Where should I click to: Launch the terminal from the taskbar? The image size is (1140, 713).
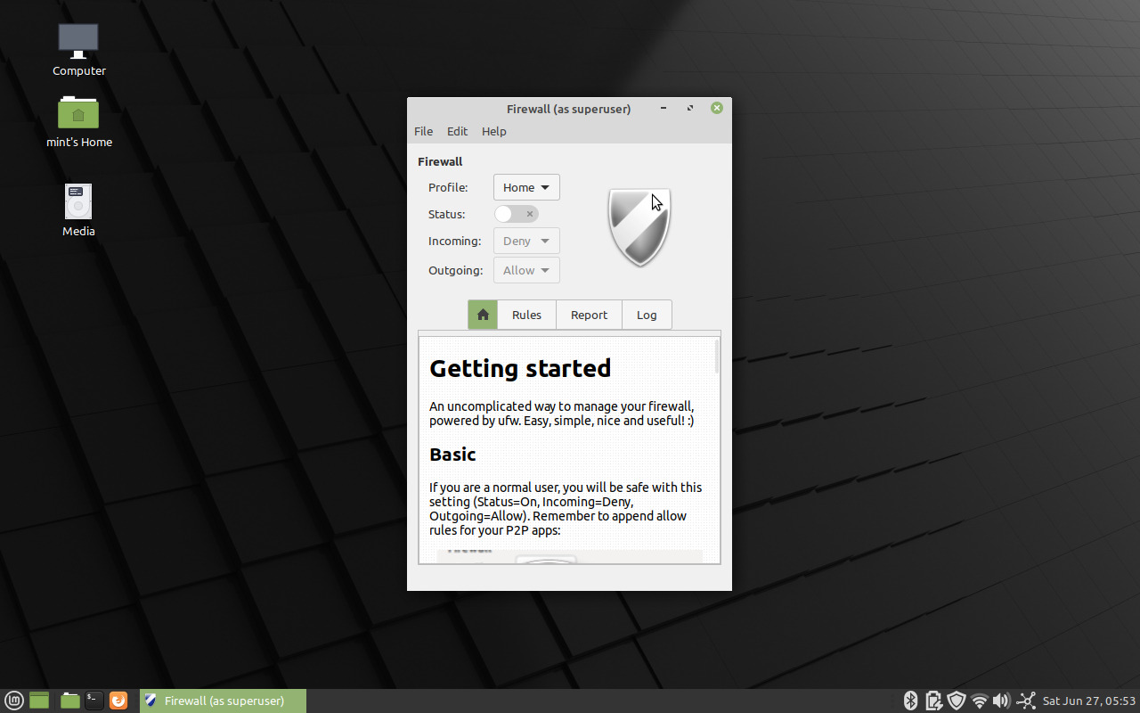tap(94, 701)
